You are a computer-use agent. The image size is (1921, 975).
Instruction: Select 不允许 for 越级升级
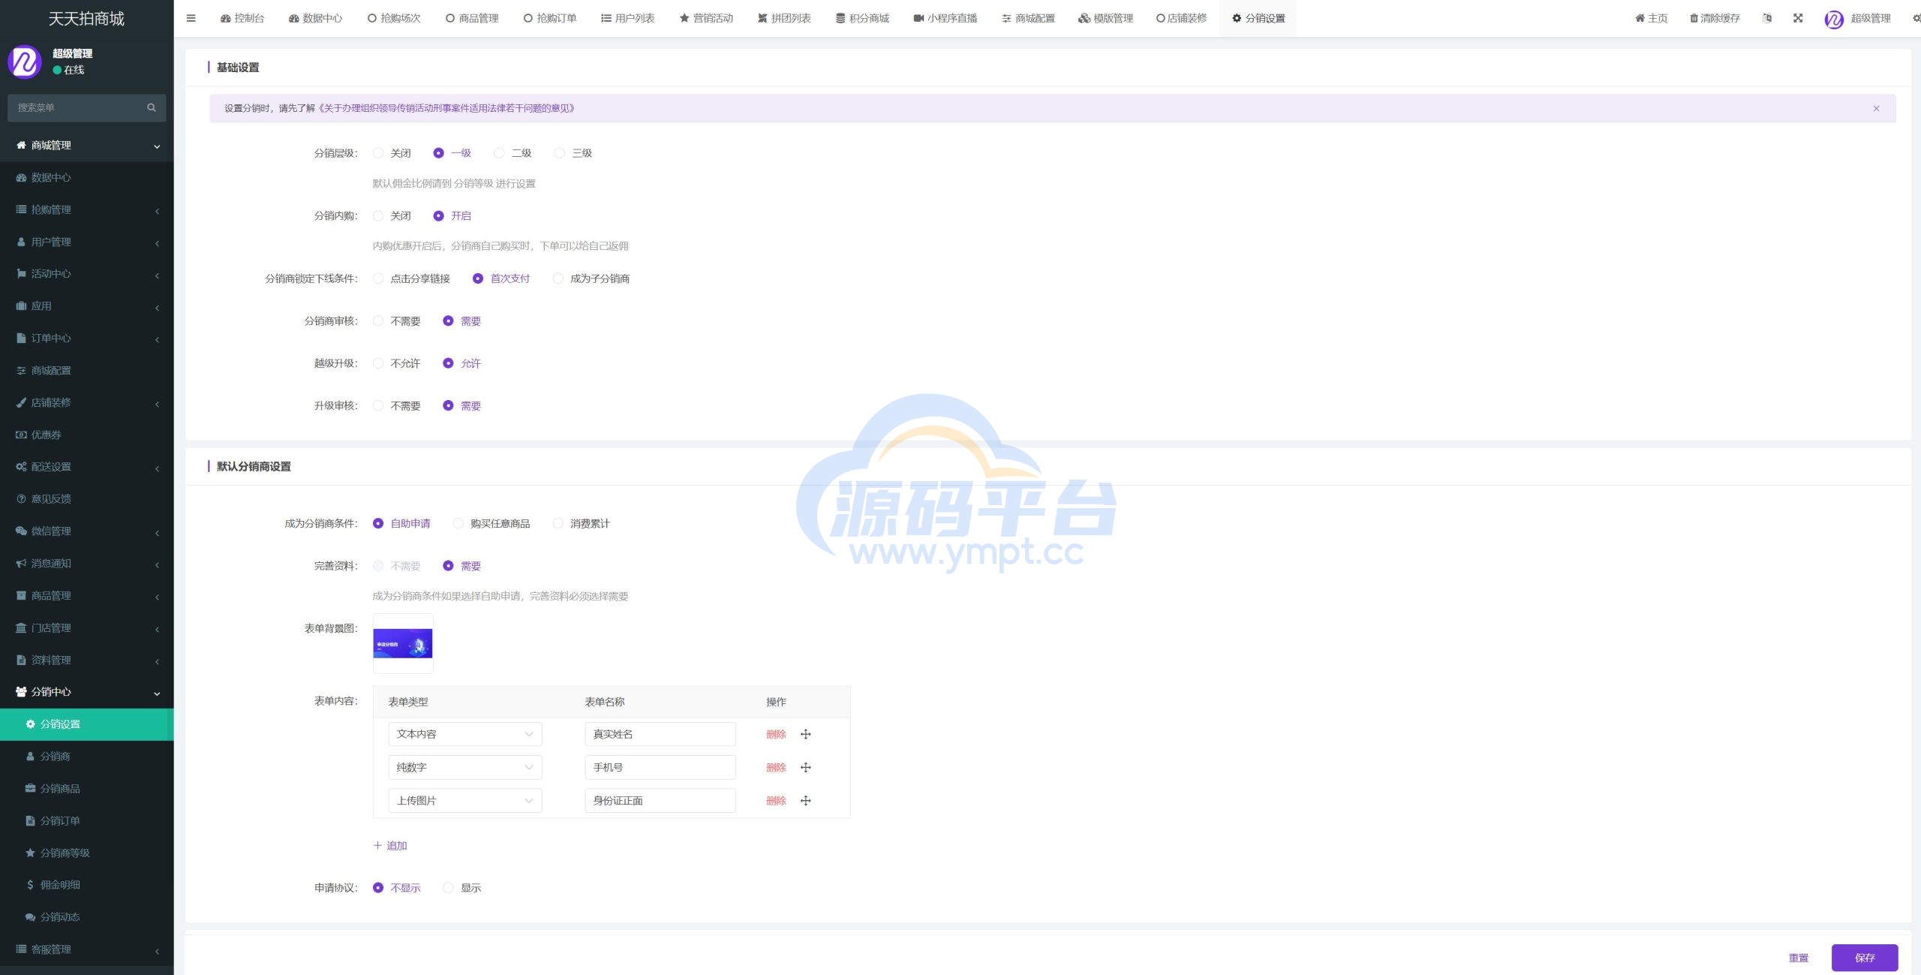[378, 363]
